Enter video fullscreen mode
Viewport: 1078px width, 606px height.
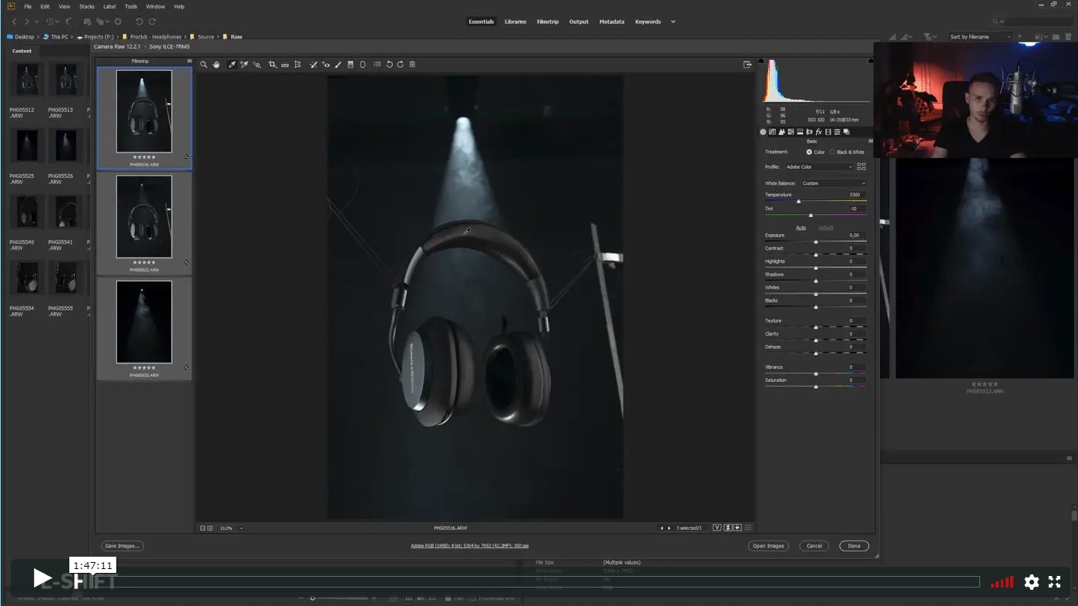pos(1055,582)
